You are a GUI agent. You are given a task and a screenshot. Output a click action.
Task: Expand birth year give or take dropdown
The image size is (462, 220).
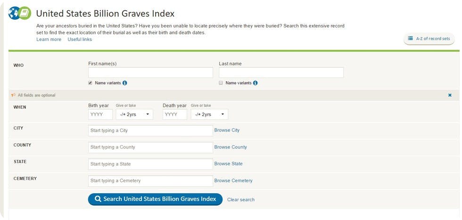[134, 114]
